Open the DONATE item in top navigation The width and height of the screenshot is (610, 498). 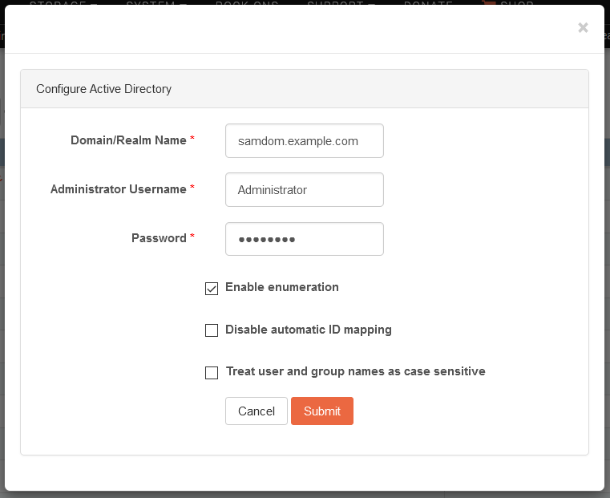428,2
